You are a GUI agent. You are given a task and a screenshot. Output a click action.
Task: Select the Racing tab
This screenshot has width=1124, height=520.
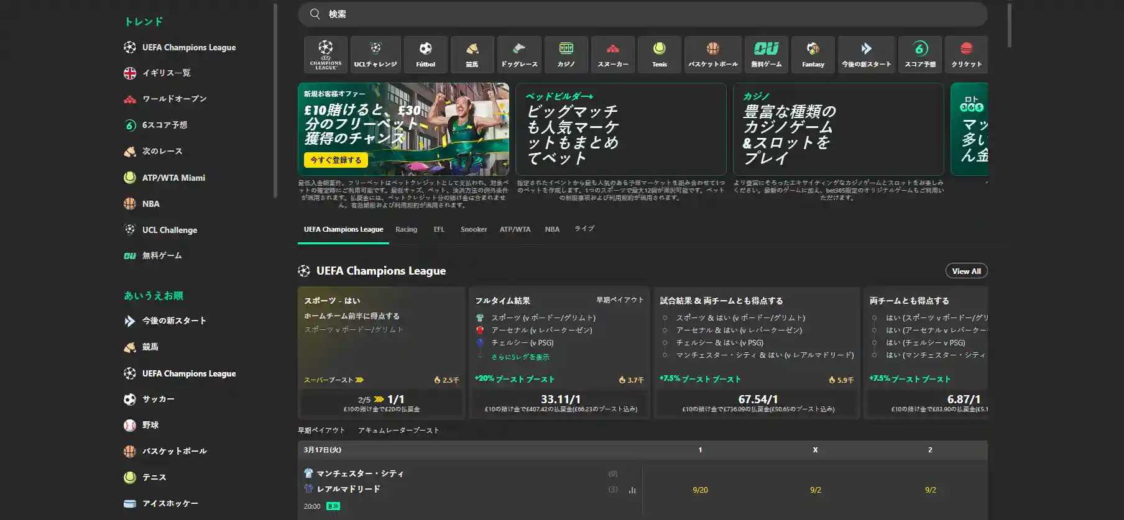[x=406, y=229]
